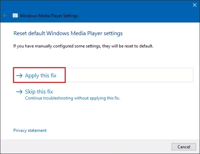Click the Cancel button

184,147
